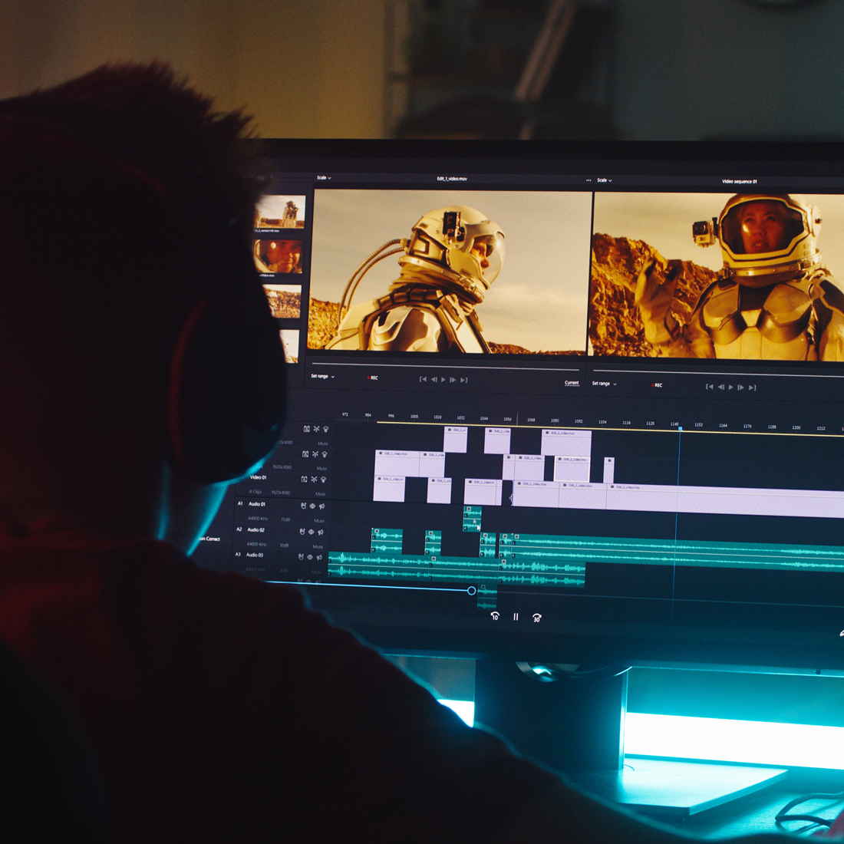This screenshot has height=844, width=844.
Task: Click the lightbulb icon on the top video track
Action: pos(325,430)
